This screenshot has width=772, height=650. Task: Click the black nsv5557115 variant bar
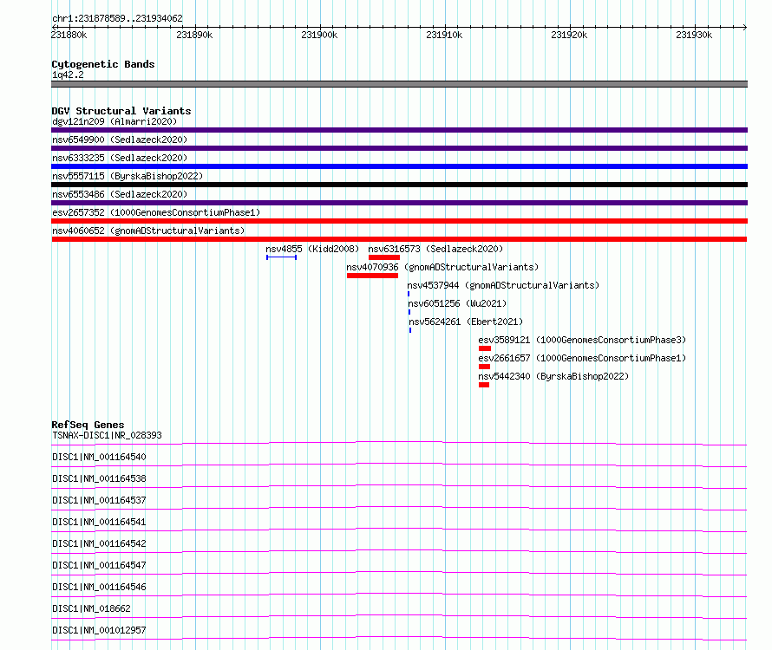(399, 185)
